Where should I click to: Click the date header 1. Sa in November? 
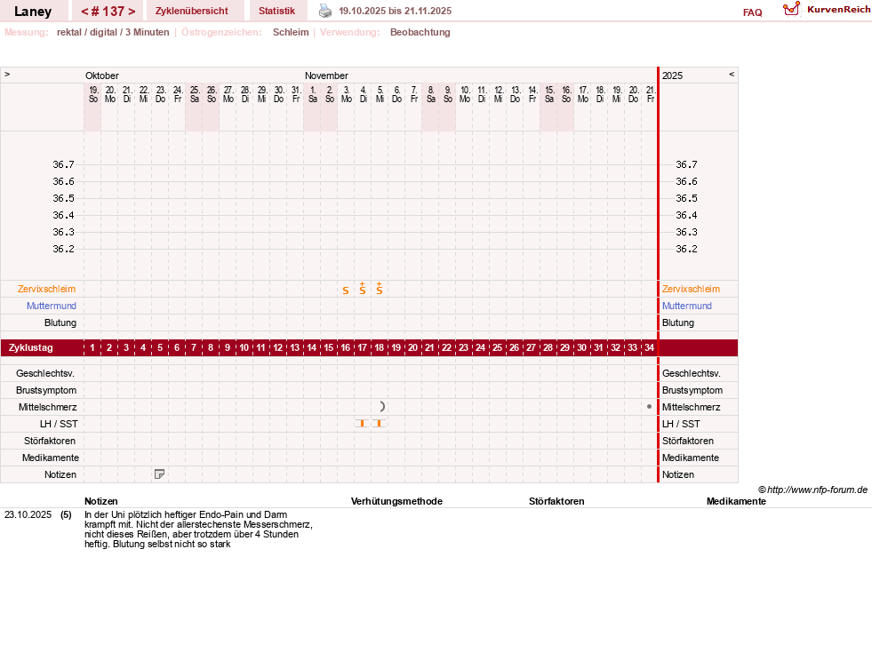[313, 94]
